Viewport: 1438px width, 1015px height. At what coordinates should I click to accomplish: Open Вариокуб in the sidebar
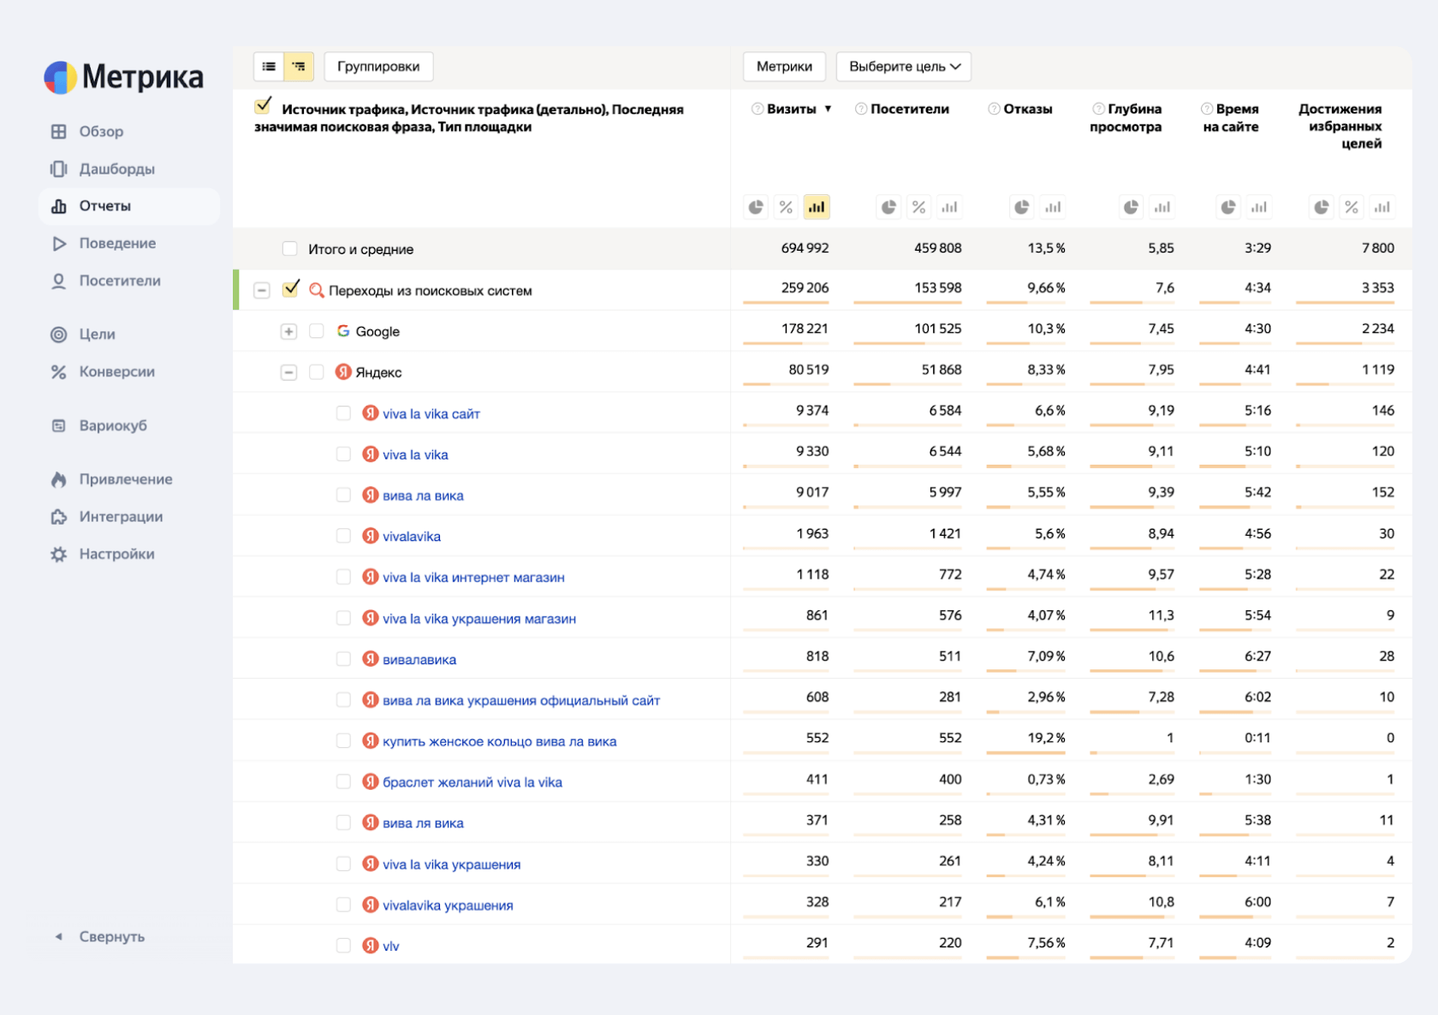[x=98, y=425]
